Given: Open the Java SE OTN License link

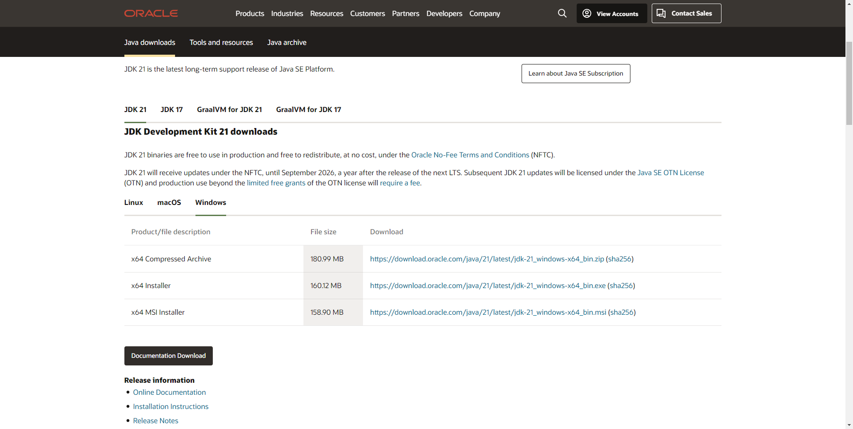Looking at the screenshot, I should coord(670,172).
